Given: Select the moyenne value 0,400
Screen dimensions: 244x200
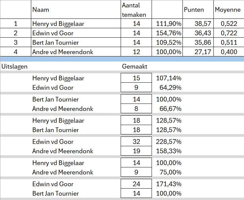Looking at the screenshot, I should coord(229,52).
